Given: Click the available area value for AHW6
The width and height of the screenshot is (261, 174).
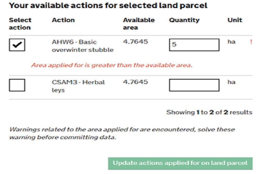Looking at the screenshot, I should (x=135, y=42).
